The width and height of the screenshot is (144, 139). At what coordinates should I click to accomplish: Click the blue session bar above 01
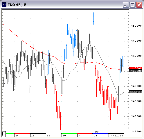click(x=100, y=133)
